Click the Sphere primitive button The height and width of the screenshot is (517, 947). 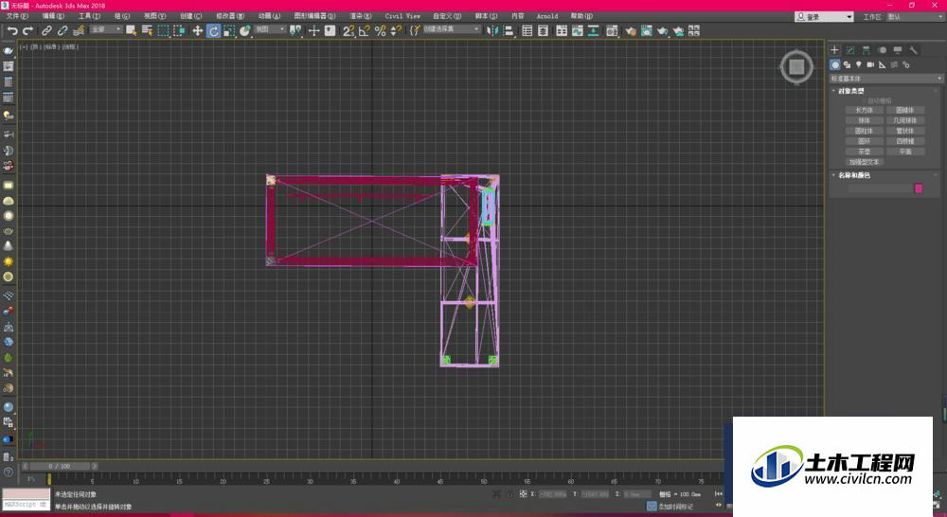[865, 120]
